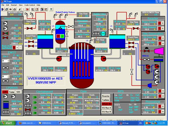
Task: Click the Reactor trip button in RPS
Action: pos(106,96)
